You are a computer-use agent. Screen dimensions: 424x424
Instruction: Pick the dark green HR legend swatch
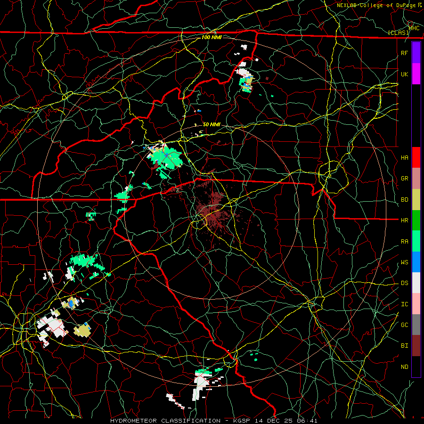pos(416,220)
